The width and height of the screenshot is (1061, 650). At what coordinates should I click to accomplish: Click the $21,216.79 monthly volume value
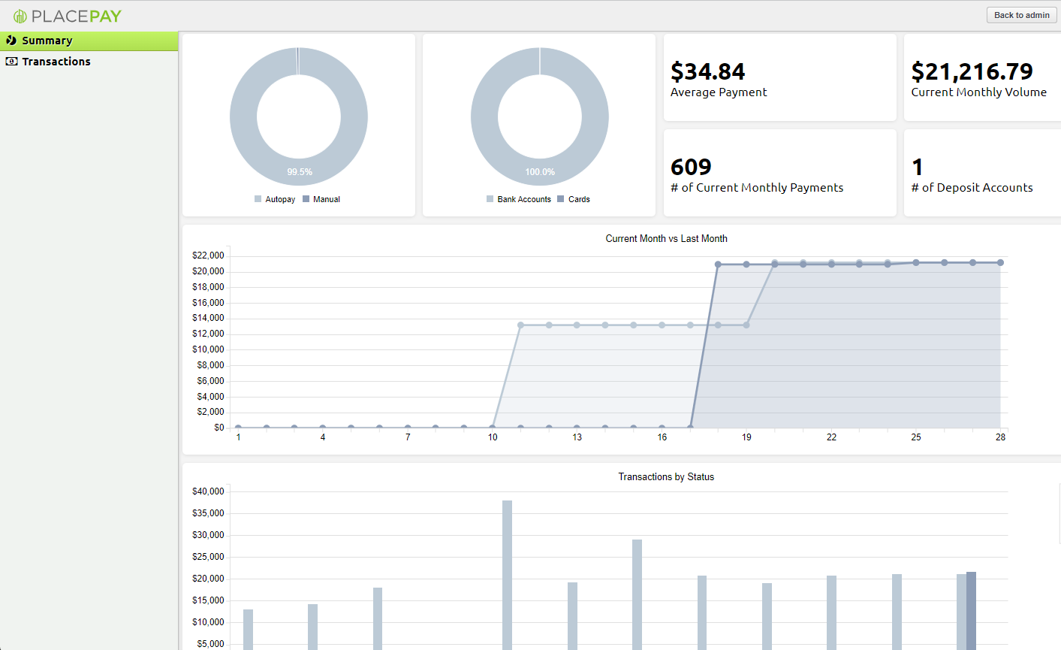972,71
